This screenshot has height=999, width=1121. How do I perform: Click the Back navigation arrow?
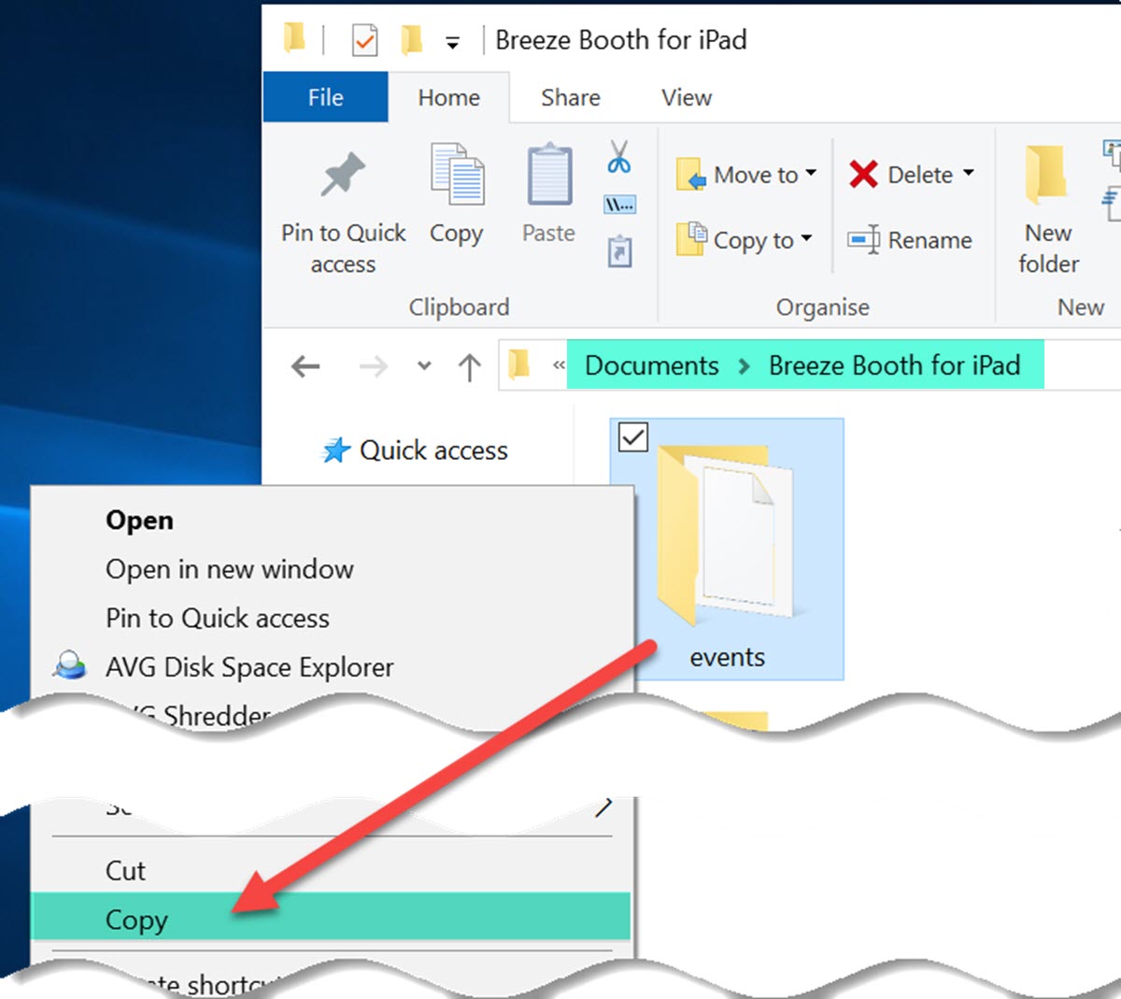305,366
